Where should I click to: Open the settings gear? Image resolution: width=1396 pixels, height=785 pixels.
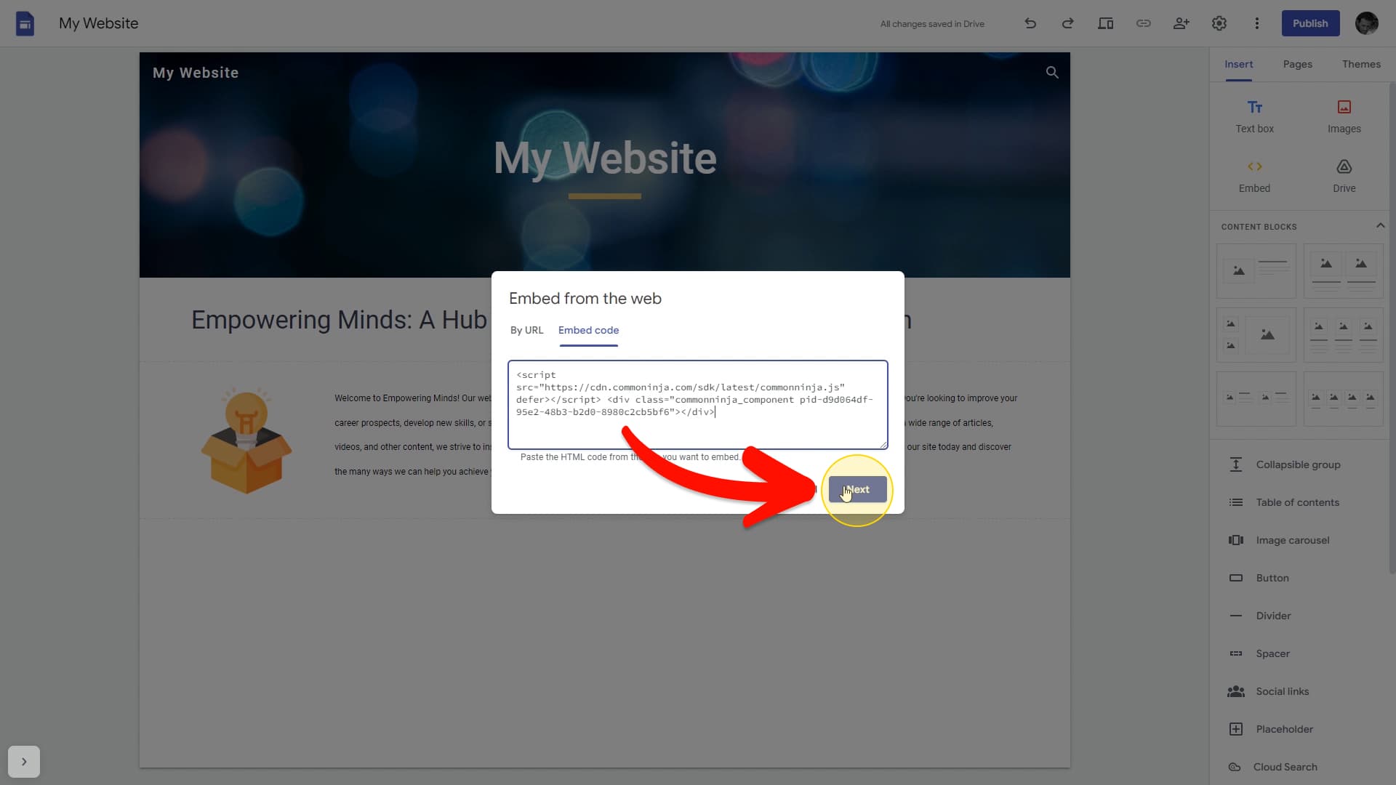[x=1219, y=23]
